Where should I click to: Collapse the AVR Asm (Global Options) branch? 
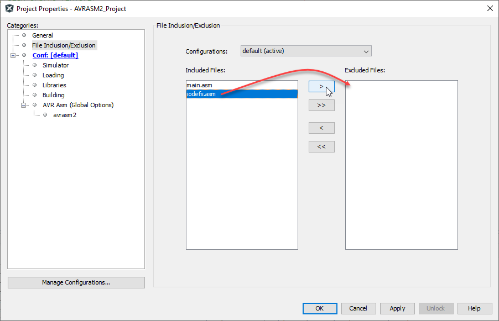tap(23, 105)
